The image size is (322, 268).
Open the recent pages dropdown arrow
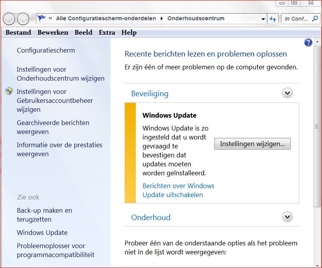click(32, 19)
